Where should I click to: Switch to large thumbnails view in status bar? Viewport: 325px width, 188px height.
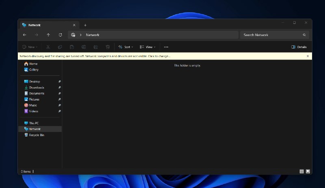[308, 171]
